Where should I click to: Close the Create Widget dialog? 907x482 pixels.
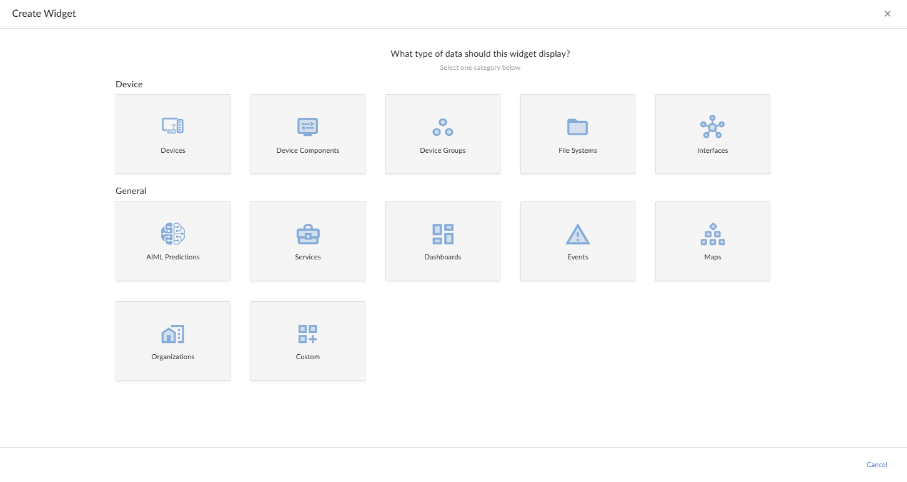(x=887, y=14)
